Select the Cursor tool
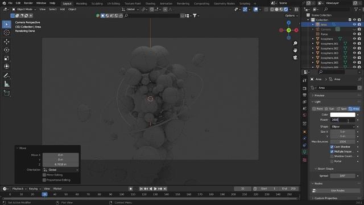The width and height of the screenshot is (364, 205). [6, 32]
